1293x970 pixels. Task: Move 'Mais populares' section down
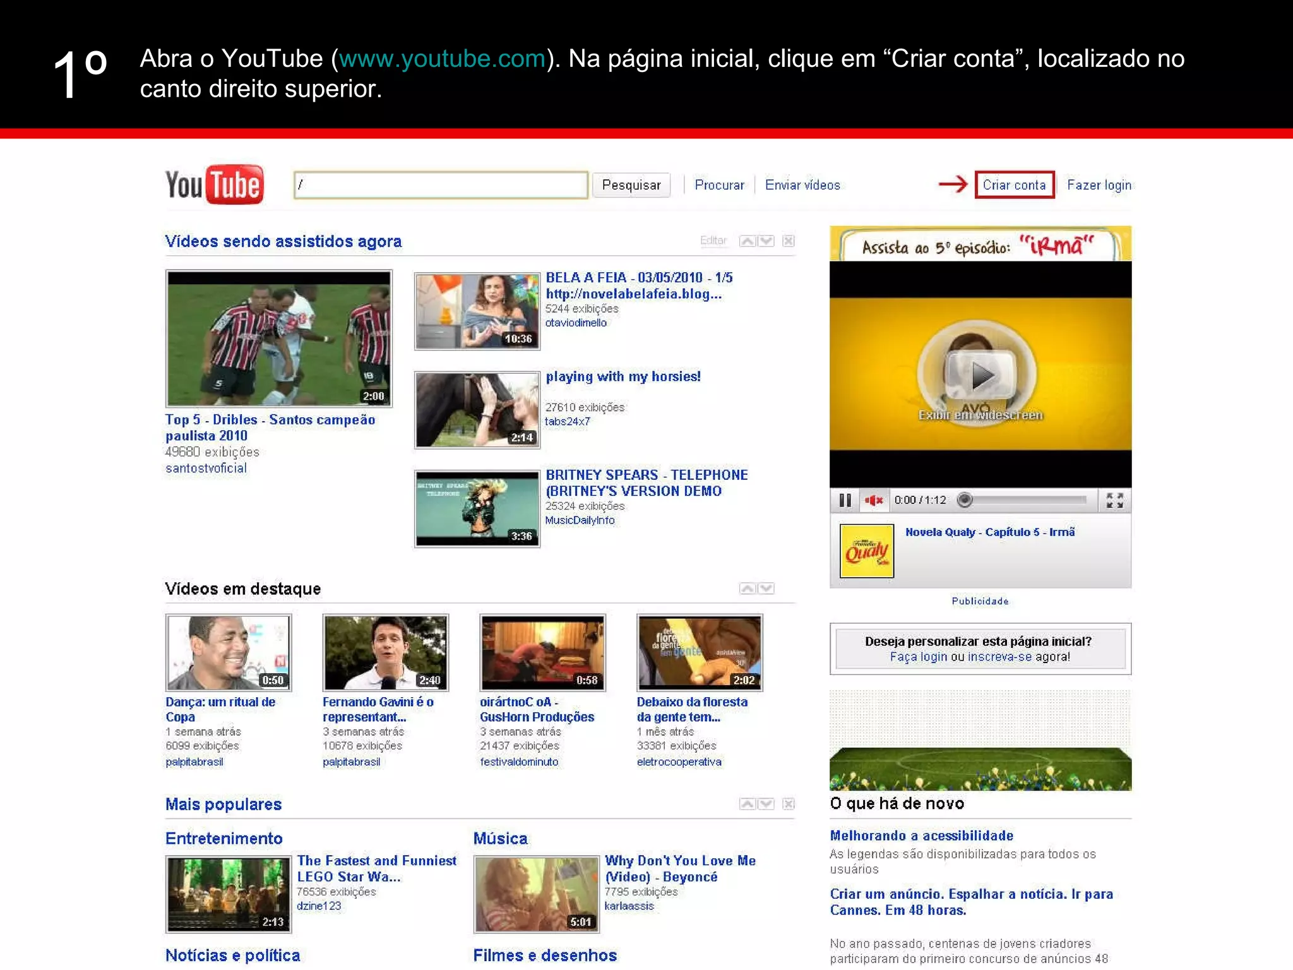click(x=766, y=804)
